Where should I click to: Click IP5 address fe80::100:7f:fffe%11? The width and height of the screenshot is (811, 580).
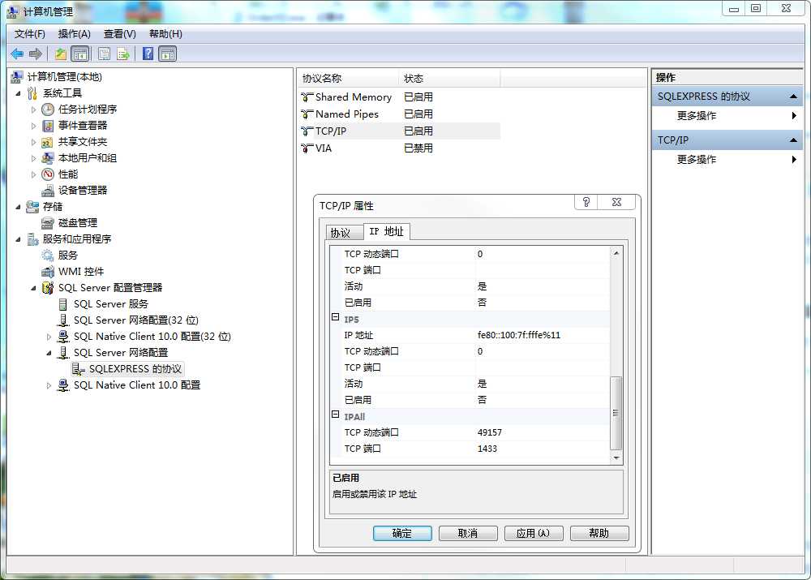(x=519, y=335)
